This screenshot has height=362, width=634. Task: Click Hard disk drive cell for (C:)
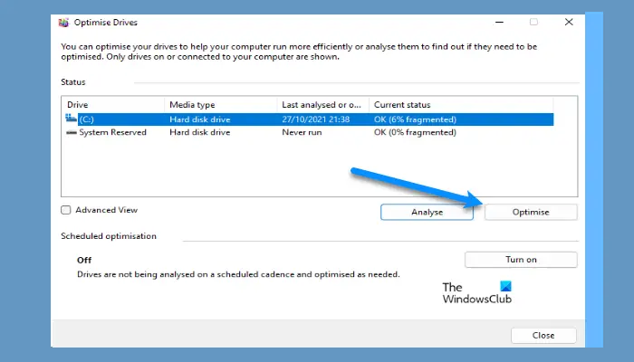coord(200,119)
